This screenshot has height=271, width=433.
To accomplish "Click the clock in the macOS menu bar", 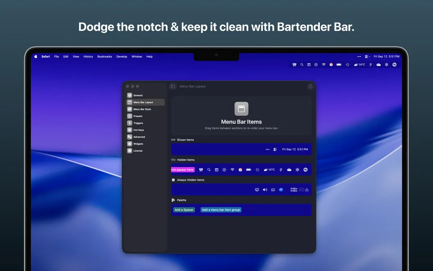I will [x=386, y=56].
